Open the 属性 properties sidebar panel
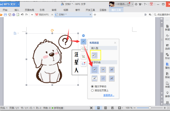The width and height of the screenshot is (170, 113). click(x=167, y=66)
